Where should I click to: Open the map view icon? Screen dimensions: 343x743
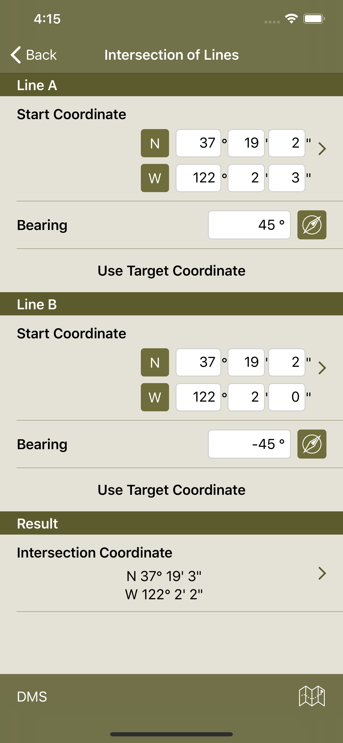point(312,696)
